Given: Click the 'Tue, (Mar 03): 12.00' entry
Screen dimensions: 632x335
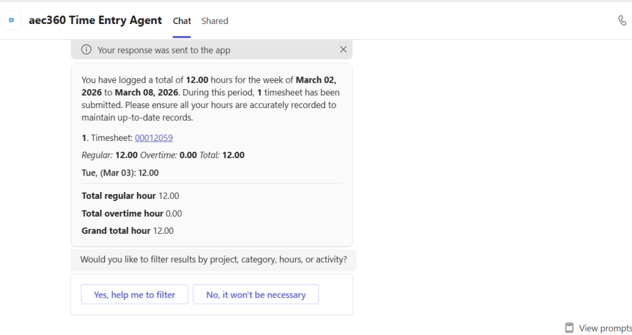Looking at the screenshot, I should pos(120,173).
